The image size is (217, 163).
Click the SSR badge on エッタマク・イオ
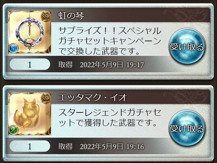click(x=46, y=98)
